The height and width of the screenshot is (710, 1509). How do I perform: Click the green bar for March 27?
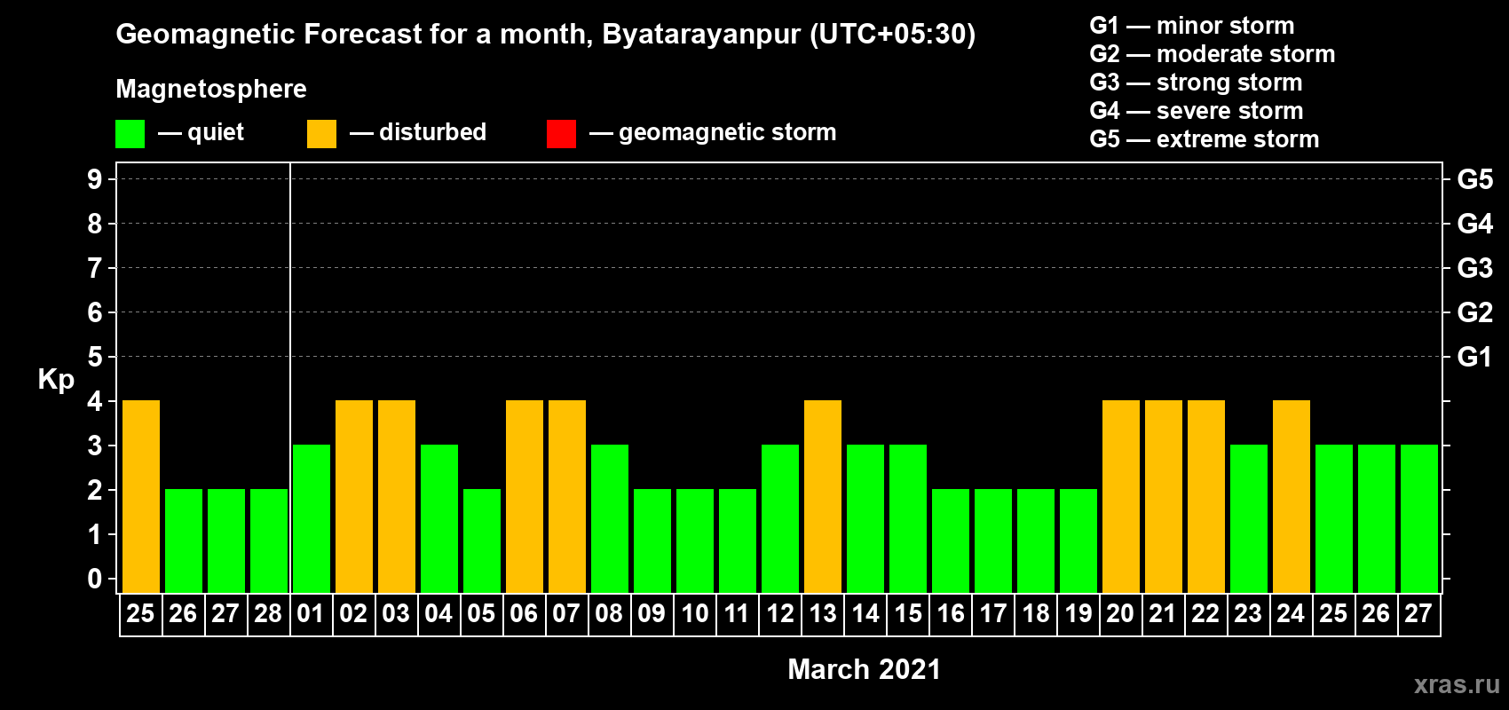1419,519
